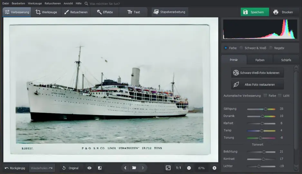Switch to the Schärfe tab
This screenshot has width=302, height=174.
tap(286, 60)
